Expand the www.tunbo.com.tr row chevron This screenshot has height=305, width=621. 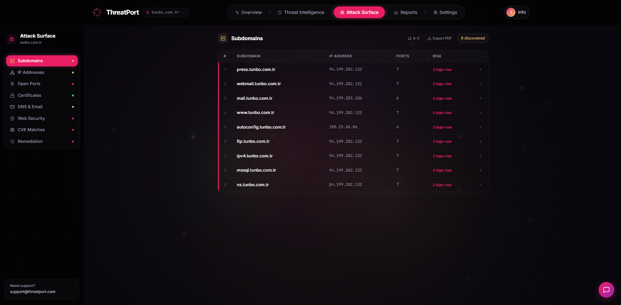click(480, 113)
